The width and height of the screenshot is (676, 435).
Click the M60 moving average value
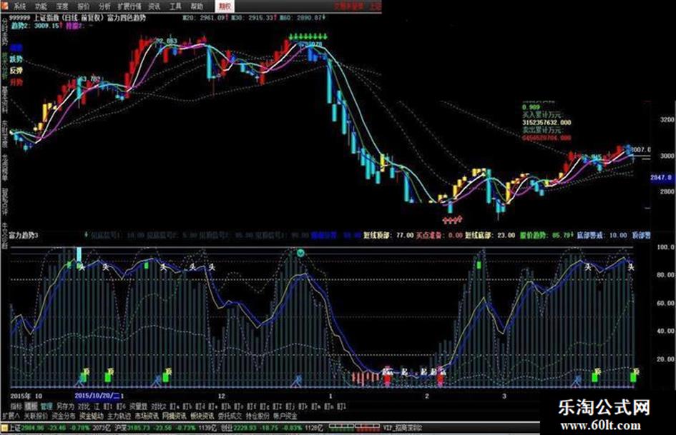click(x=302, y=18)
